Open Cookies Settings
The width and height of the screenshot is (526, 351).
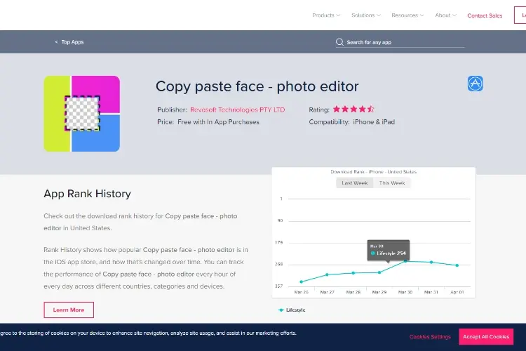pyautogui.click(x=430, y=336)
